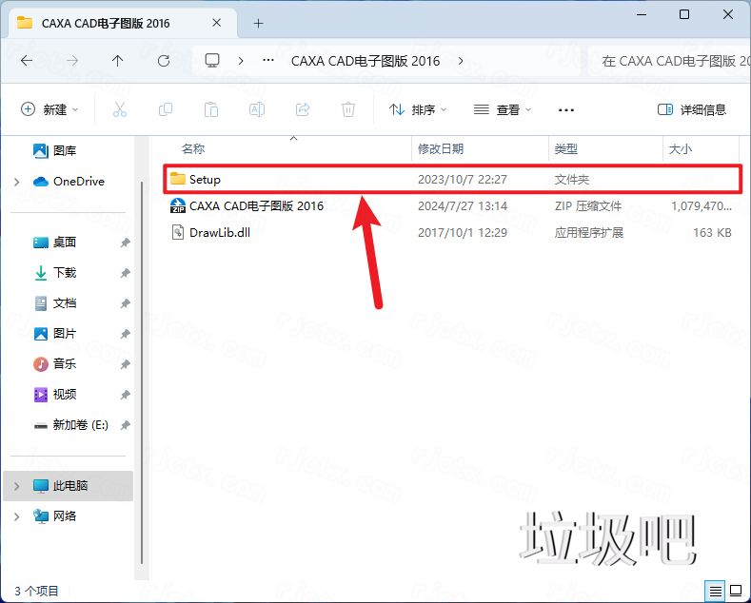The height and width of the screenshot is (603, 751).
Task: Click the Copy icon in toolbar
Action: [x=166, y=109]
